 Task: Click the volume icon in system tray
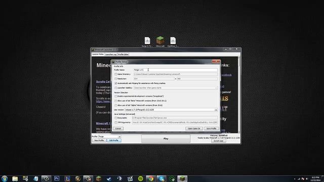[x=307, y=179]
